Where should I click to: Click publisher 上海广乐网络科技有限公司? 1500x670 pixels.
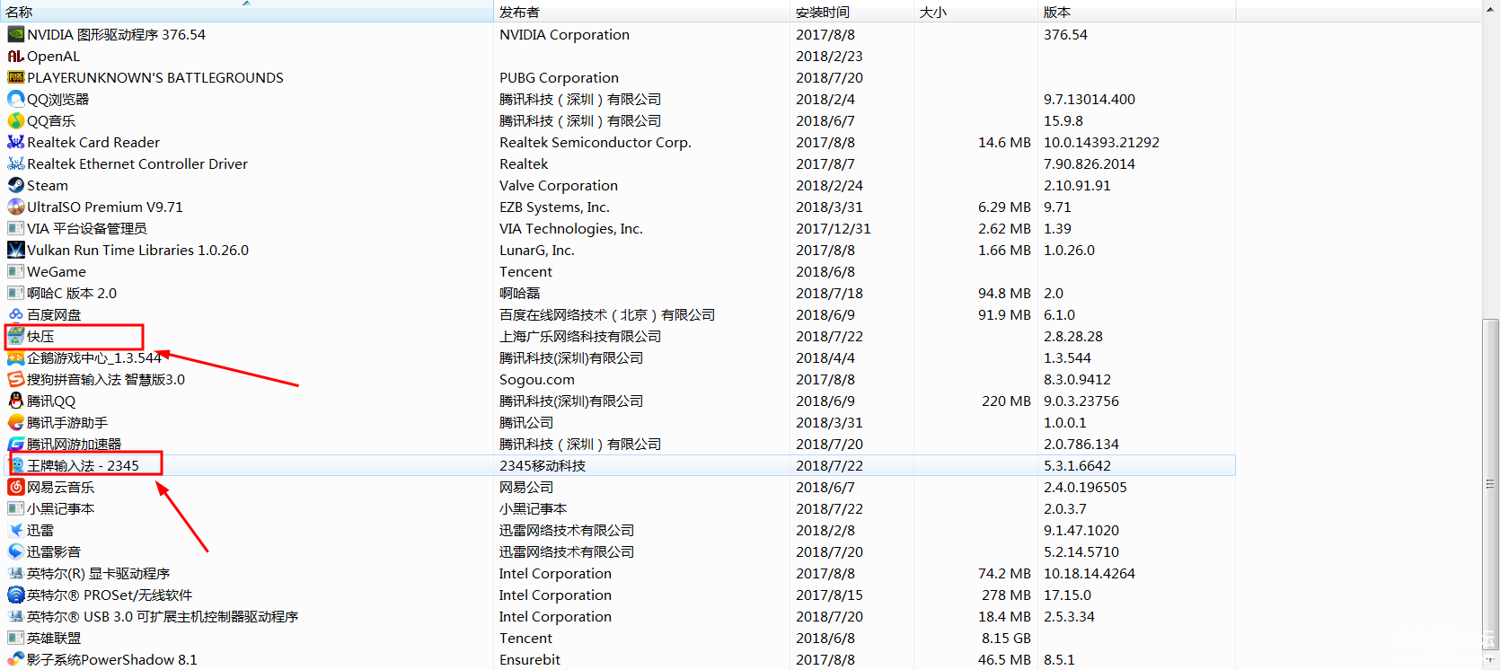[580, 336]
